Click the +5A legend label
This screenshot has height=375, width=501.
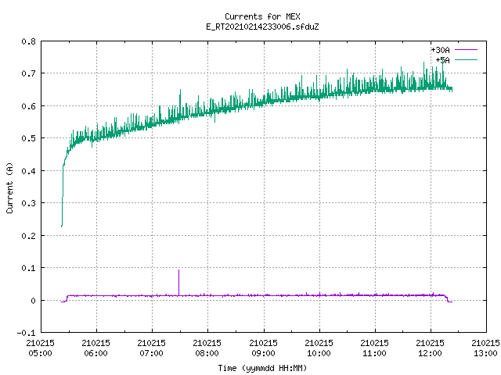click(x=443, y=60)
